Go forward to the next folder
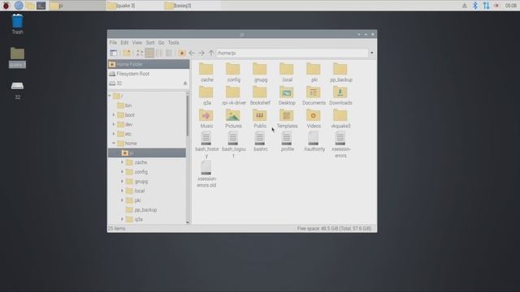 point(201,53)
